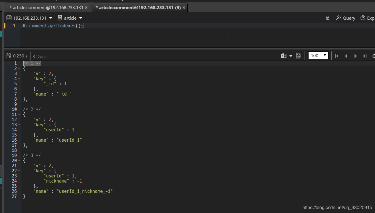Collapse the fold marker at result line 11
The height and width of the screenshot is (213, 375).
tap(19, 115)
